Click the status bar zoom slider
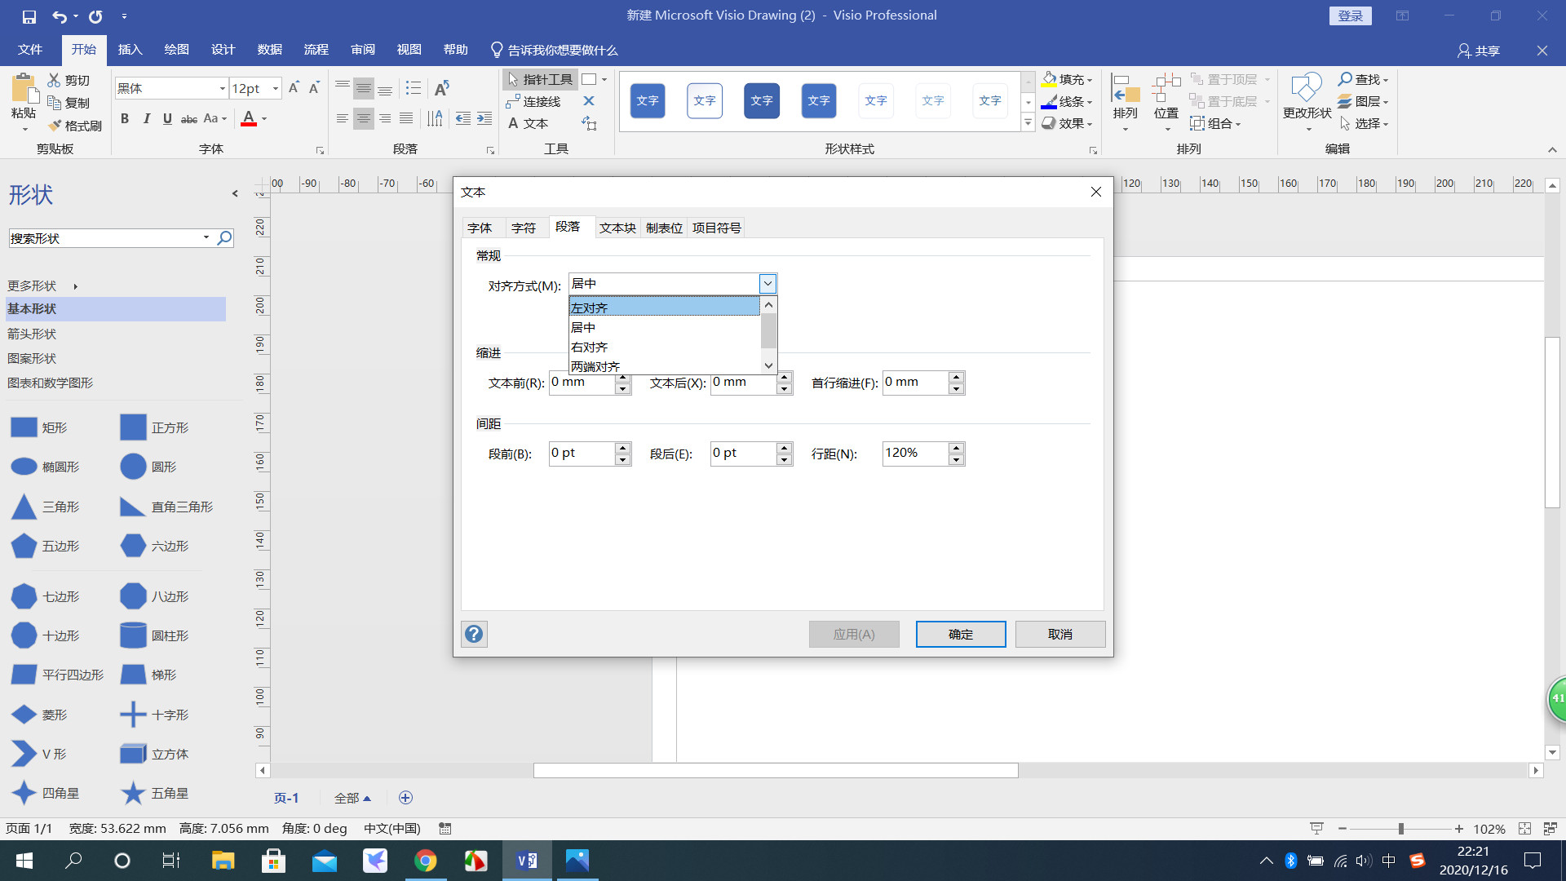This screenshot has width=1566, height=881. tap(1400, 829)
